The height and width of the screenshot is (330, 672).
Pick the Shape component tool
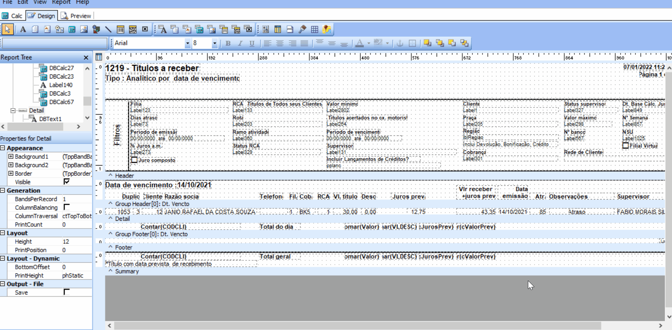96,29
